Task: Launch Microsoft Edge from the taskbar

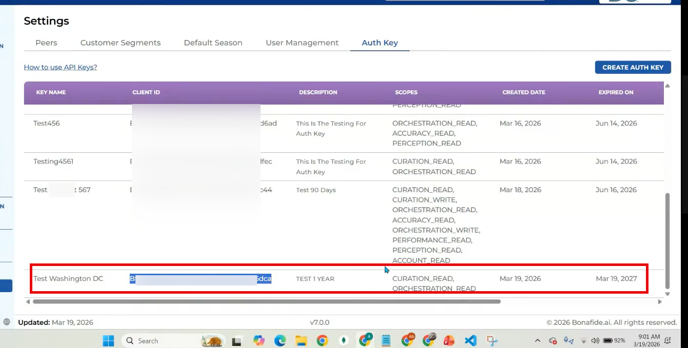Action: pyautogui.click(x=280, y=341)
